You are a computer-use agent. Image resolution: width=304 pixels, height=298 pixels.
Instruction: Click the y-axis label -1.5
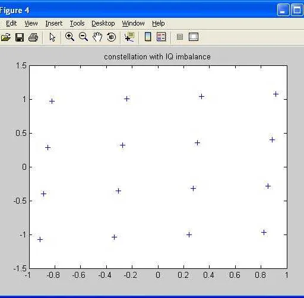(20, 268)
